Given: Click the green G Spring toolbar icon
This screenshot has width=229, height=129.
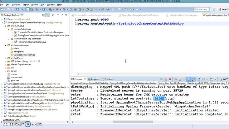Looking at the screenshot, I should tap(80, 9).
